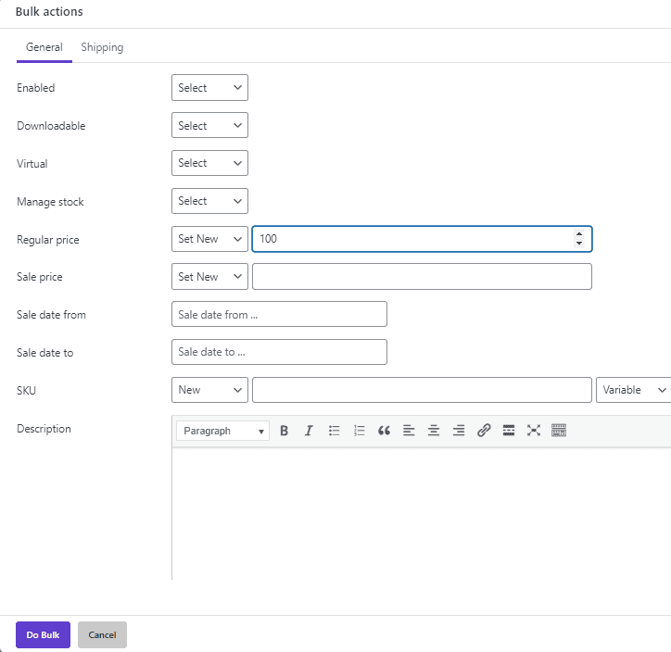671x652 pixels.
Task: Toggle bold formatting in Description editor
Action: click(x=285, y=431)
